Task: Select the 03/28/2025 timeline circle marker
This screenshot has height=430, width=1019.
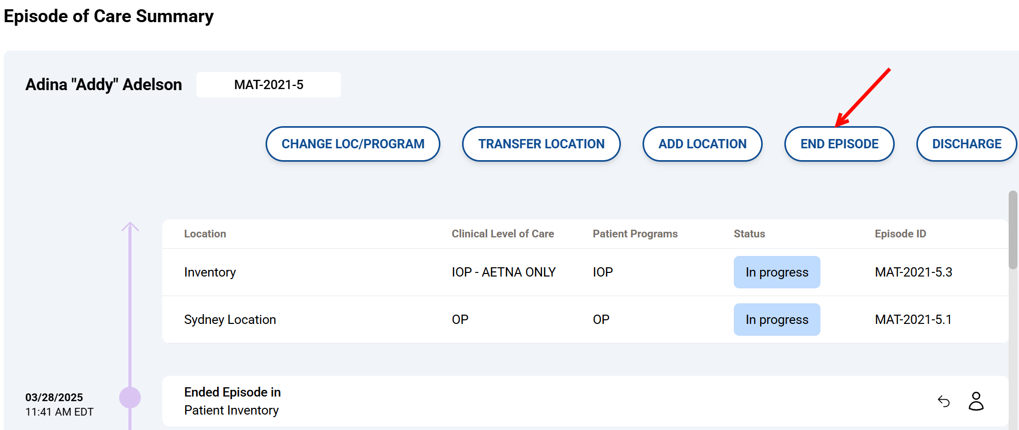Action: [x=130, y=398]
